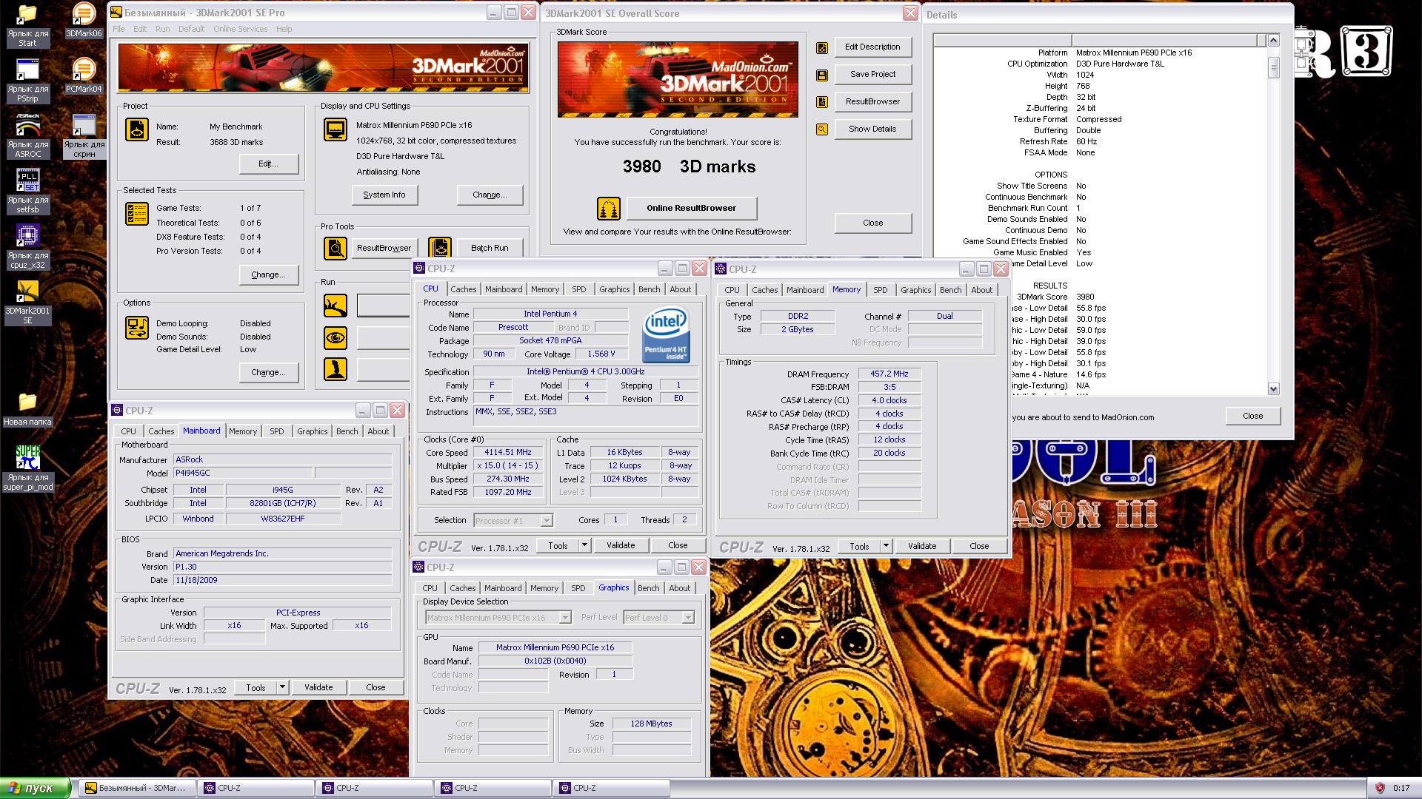The height and width of the screenshot is (799, 1422).
Task: Click the Save Project floppy icon
Action: [x=822, y=75]
